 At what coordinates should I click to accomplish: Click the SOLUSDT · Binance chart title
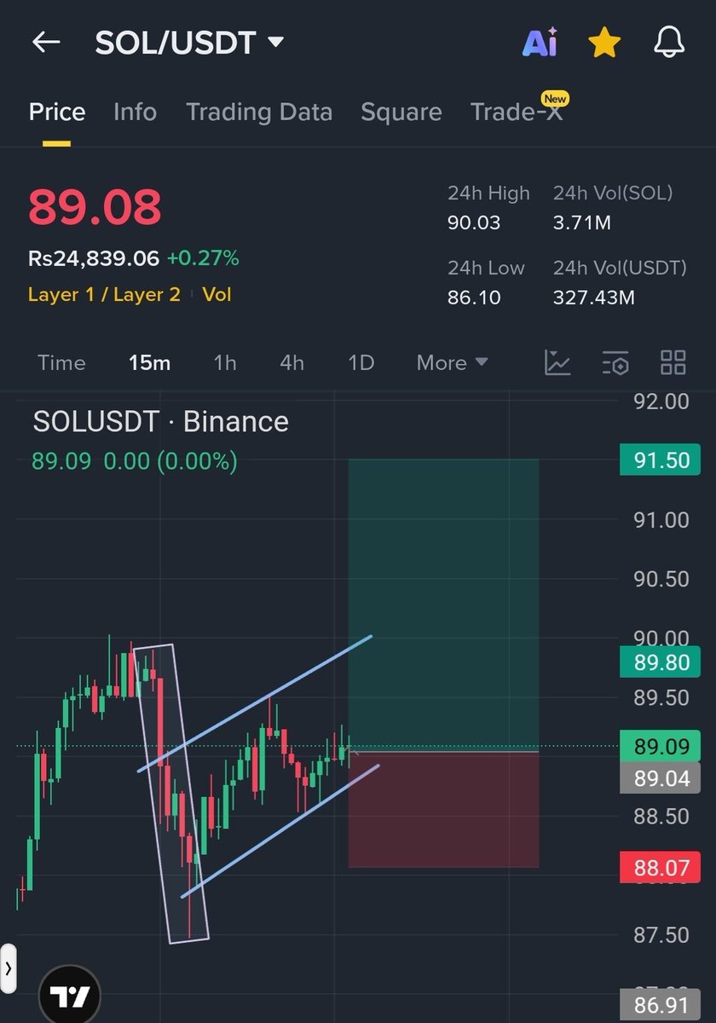pyautogui.click(x=160, y=421)
